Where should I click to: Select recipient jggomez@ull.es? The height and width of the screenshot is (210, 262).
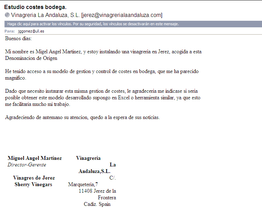[x=31, y=31]
